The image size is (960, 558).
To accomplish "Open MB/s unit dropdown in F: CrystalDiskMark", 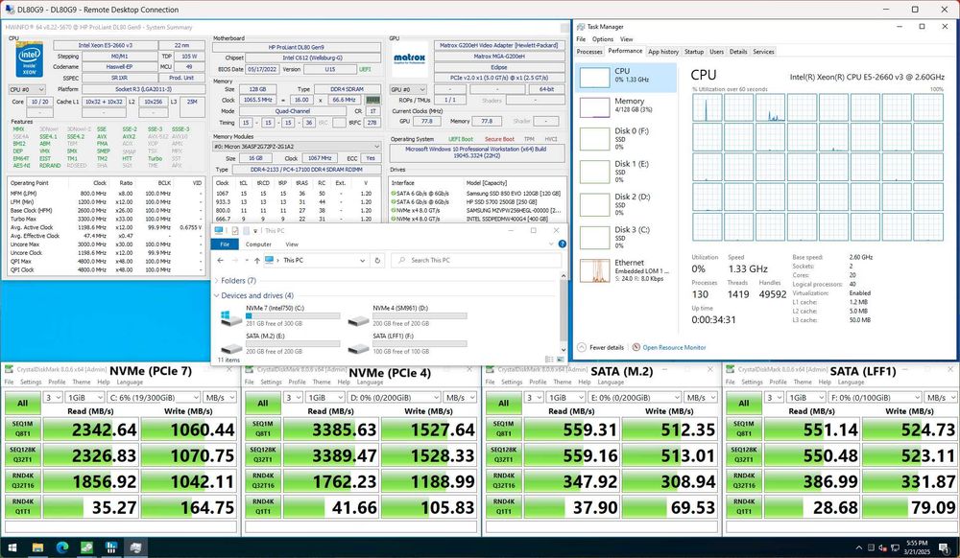I will tap(941, 397).
